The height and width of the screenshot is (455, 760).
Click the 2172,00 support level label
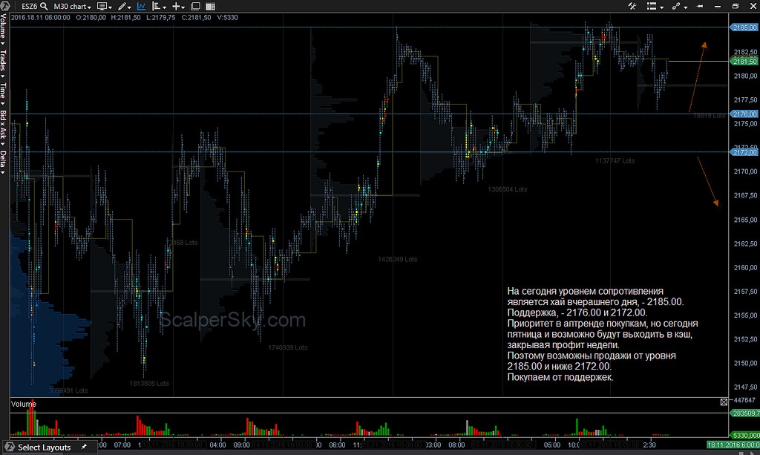pyautogui.click(x=744, y=152)
